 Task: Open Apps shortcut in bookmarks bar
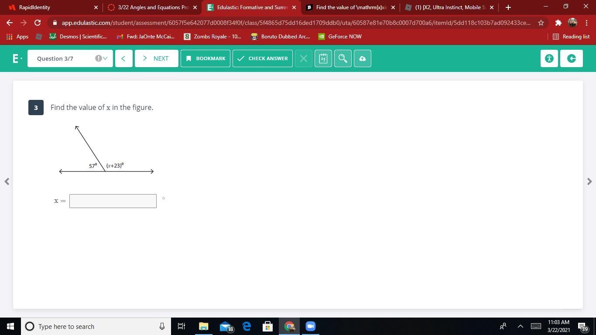click(x=17, y=37)
